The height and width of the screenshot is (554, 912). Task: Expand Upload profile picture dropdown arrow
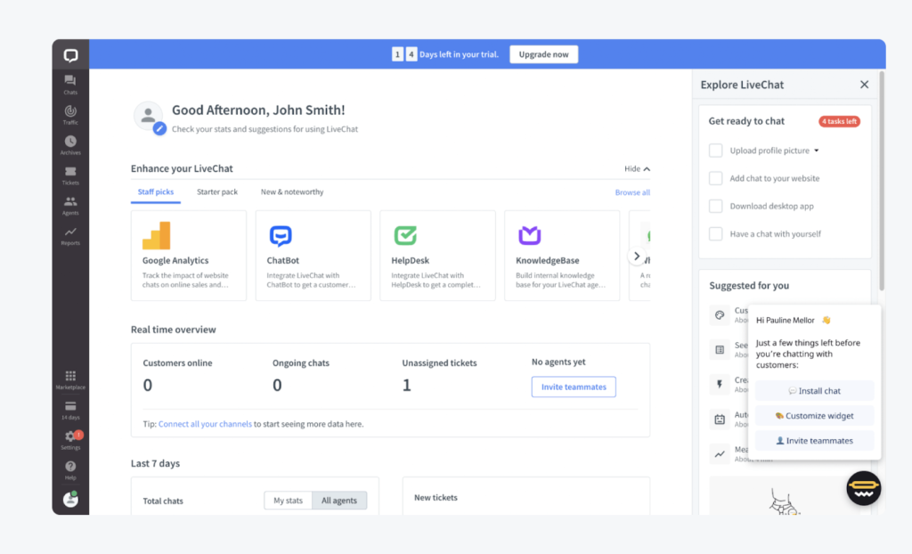pos(817,151)
